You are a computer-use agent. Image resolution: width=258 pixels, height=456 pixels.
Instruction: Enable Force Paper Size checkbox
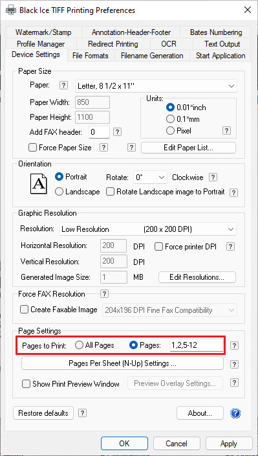pos(32,148)
